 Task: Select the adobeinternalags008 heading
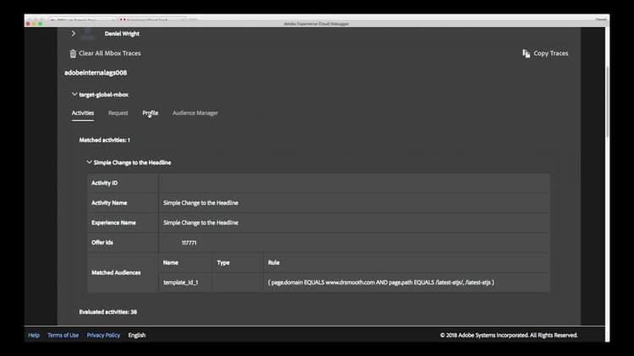(96, 73)
